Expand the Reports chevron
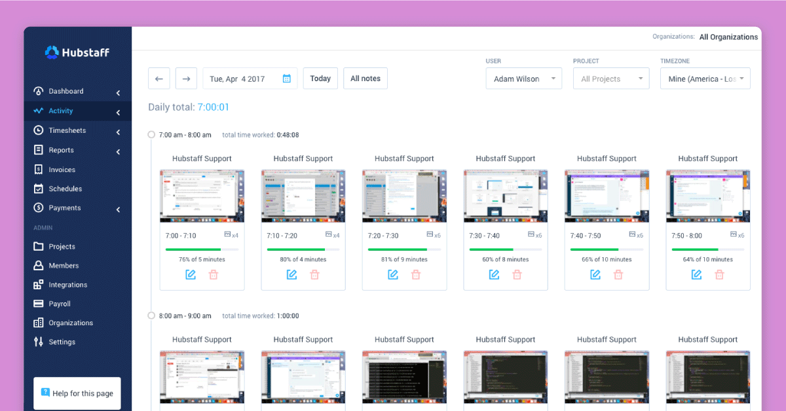Screen dimensions: 786x411 [118, 152]
